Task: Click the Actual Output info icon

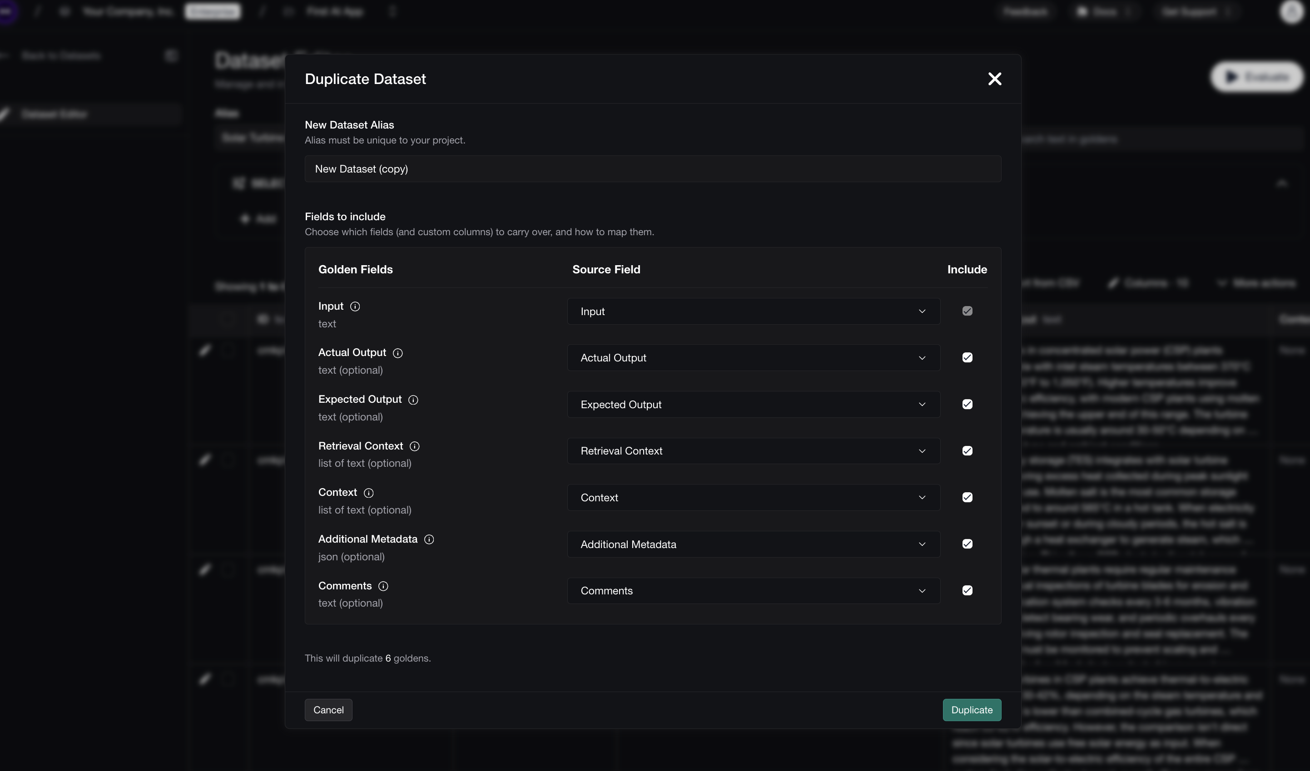Action: pyautogui.click(x=398, y=353)
